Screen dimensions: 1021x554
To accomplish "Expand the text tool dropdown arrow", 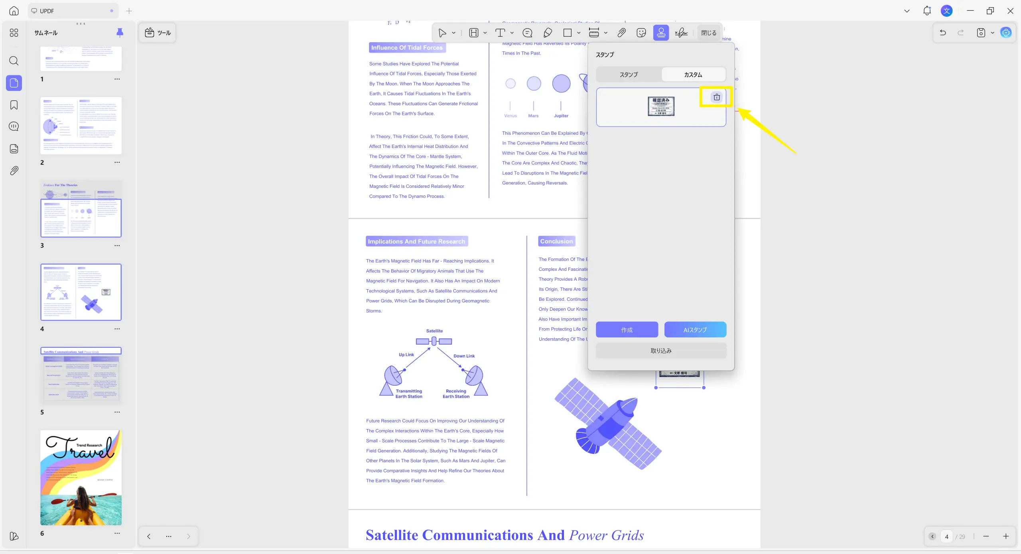I will tap(512, 33).
